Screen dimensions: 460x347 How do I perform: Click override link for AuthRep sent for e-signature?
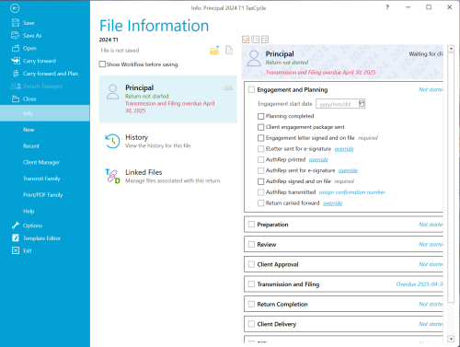tap(348, 170)
